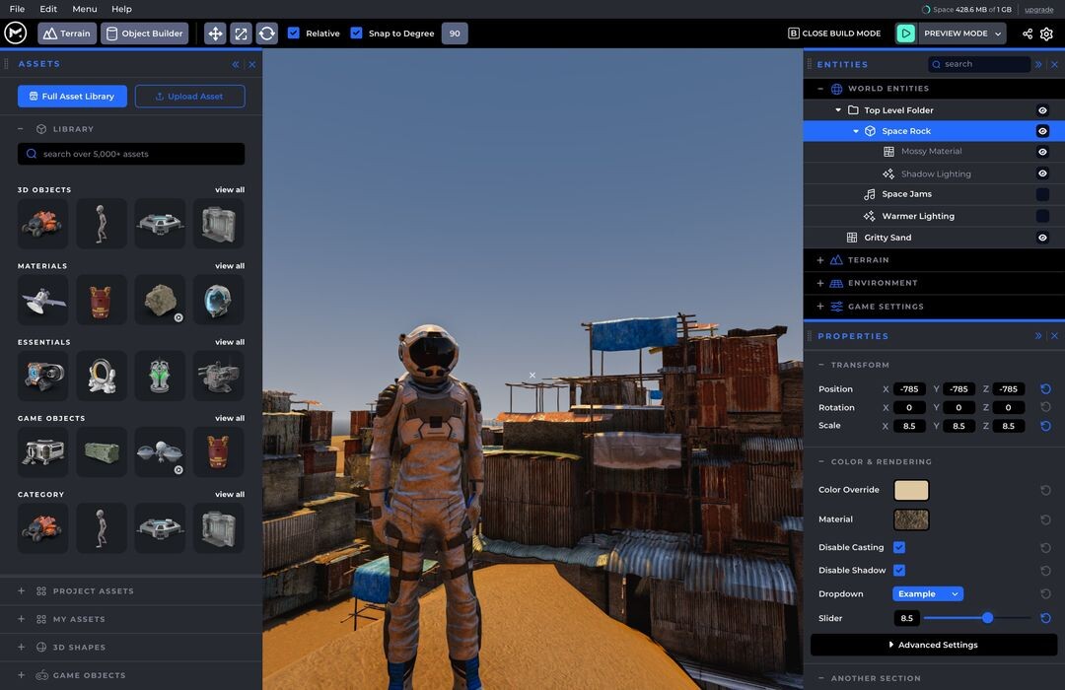Open the share icon in top bar
The width and height of the screenshot is (1065, 690).
[x=1028, y=34]
